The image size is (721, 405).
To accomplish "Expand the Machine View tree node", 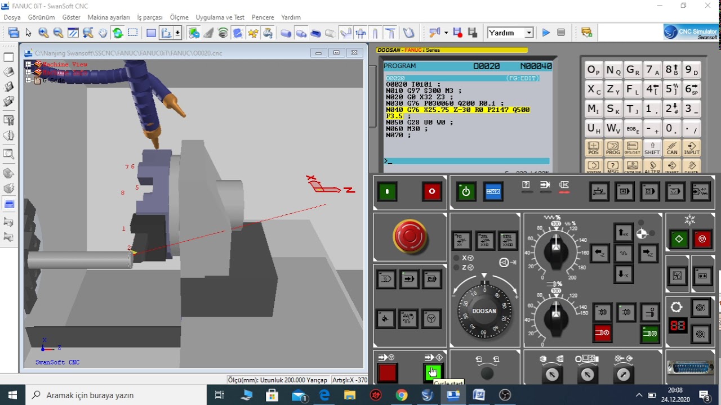I will [28, 65].
